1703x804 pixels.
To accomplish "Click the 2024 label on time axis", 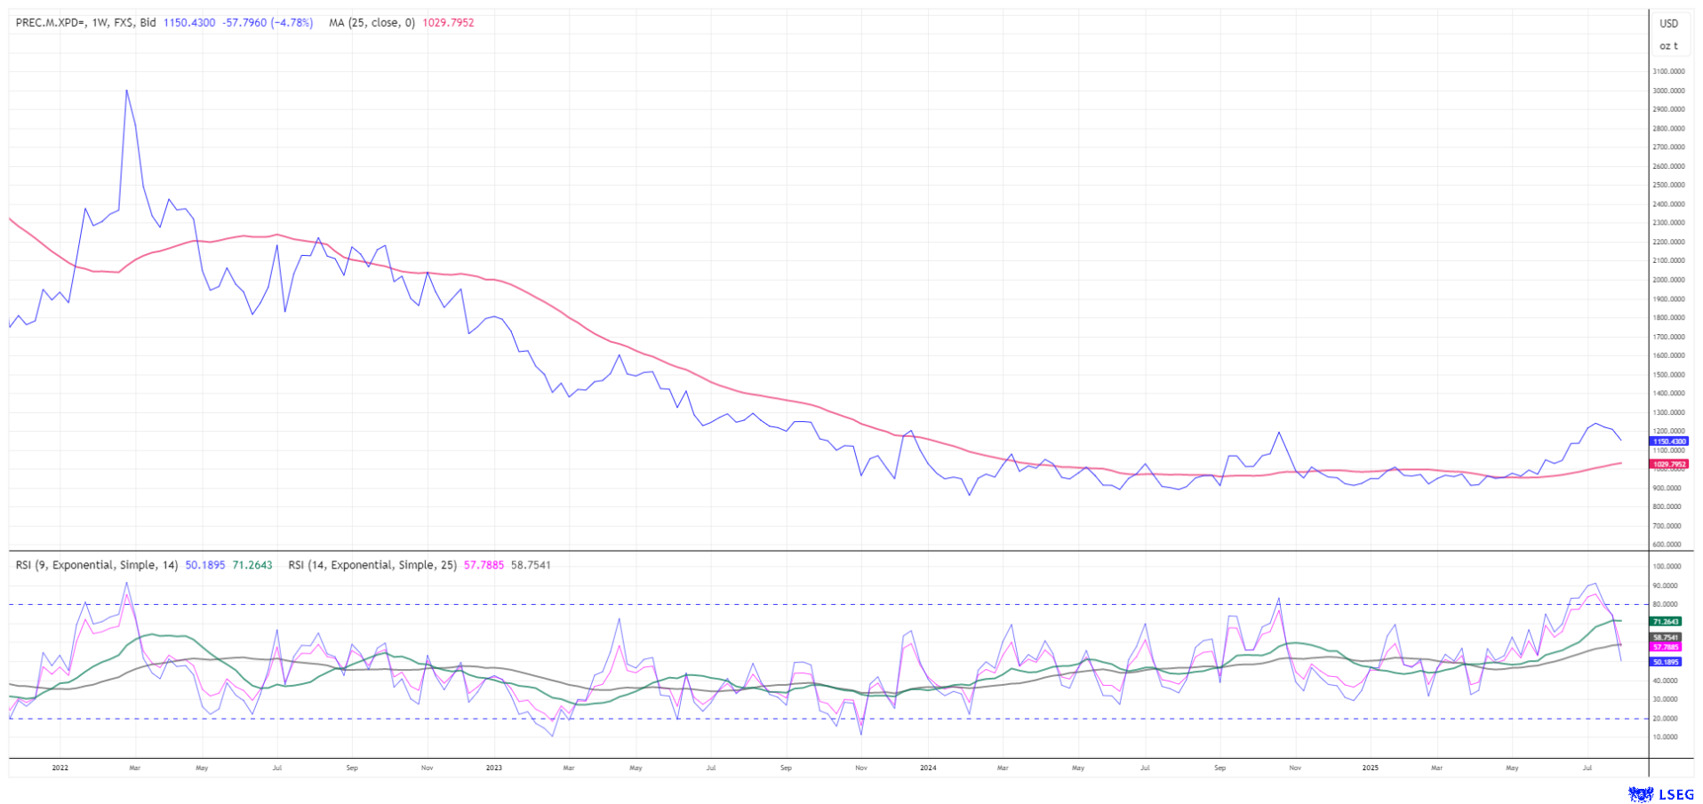I will pyautogui.click(x=928, y=768).
